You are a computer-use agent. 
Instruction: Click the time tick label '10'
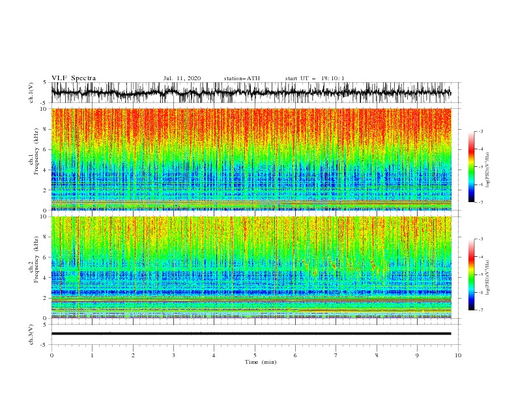coord(458,355)
